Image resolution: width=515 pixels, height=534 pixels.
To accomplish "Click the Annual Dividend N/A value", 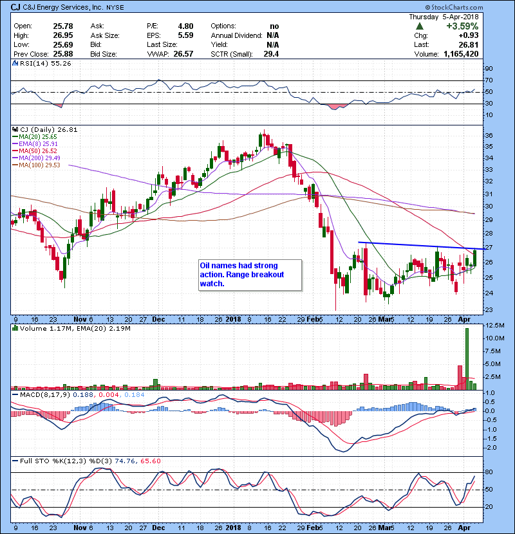I will click(273, 35).
